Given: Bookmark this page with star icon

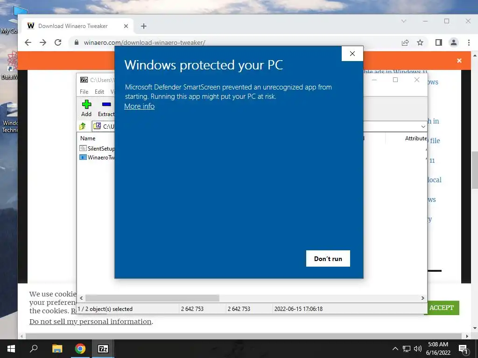Looking at the screenshot, I should (x=420, y=42).
